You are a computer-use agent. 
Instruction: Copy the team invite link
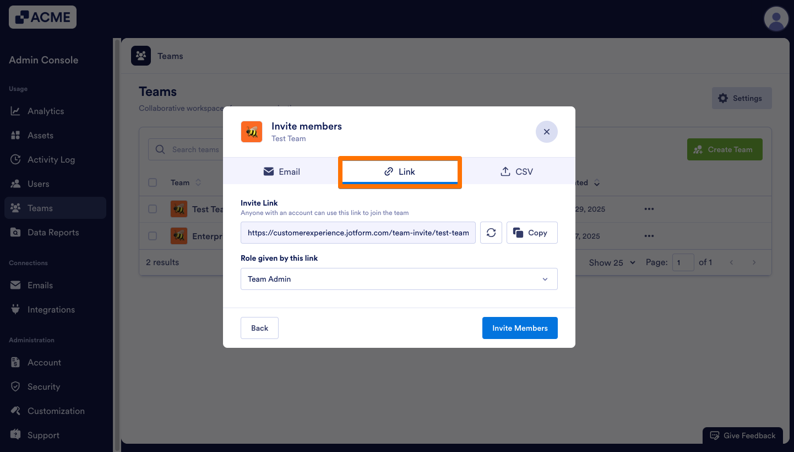pos(531,232)
